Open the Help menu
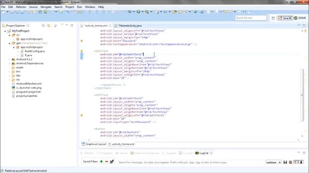This screenshot has width=309, height=173. (x=101, y=7)
